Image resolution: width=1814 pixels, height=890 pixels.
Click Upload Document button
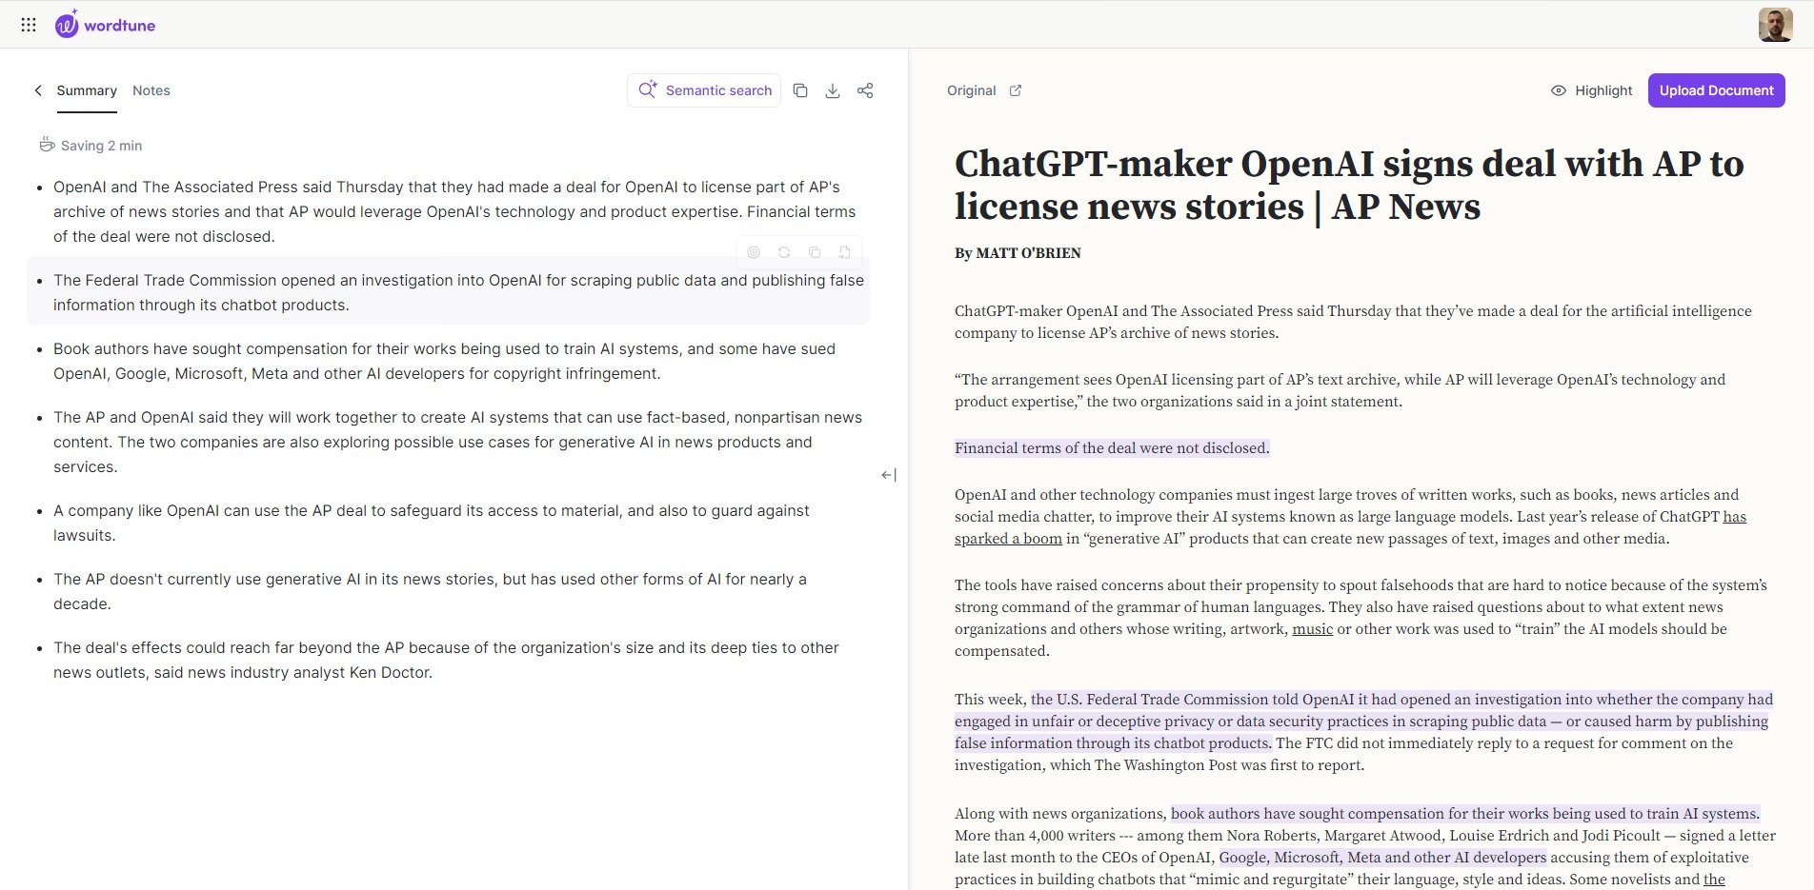(x=1716, y=90)
